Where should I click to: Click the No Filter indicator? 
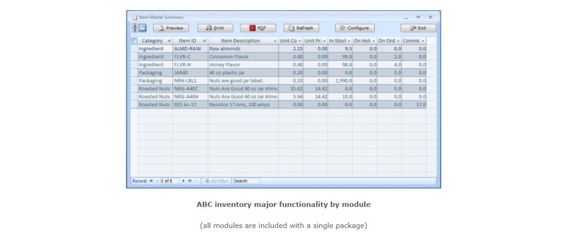pos(217,181)
